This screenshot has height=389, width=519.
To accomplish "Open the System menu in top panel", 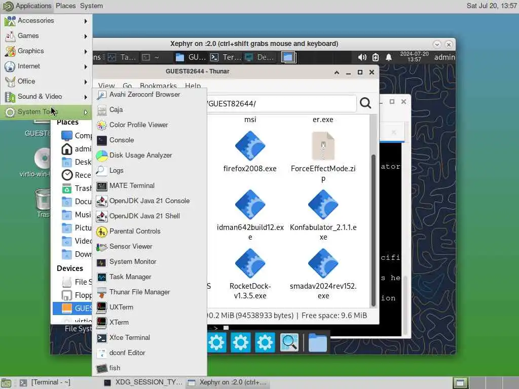I will [x=91, y=6].
